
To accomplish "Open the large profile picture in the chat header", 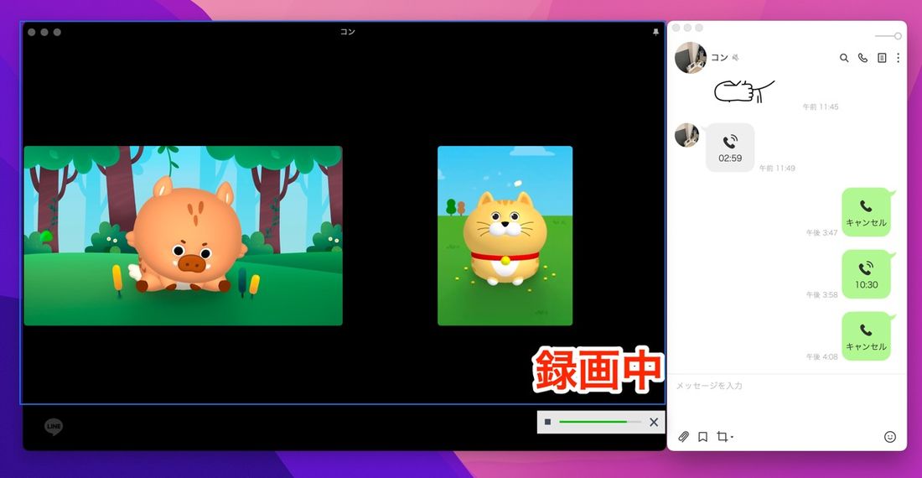I will 691,58.
